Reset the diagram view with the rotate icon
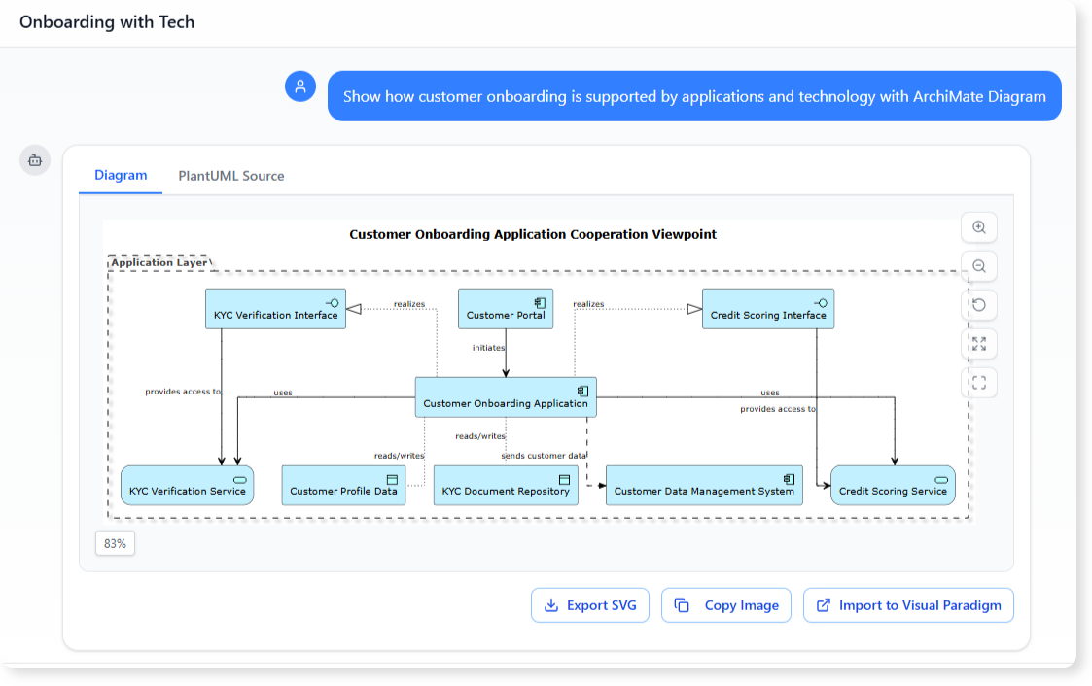 pyautogui.click(x=979, y=304)
